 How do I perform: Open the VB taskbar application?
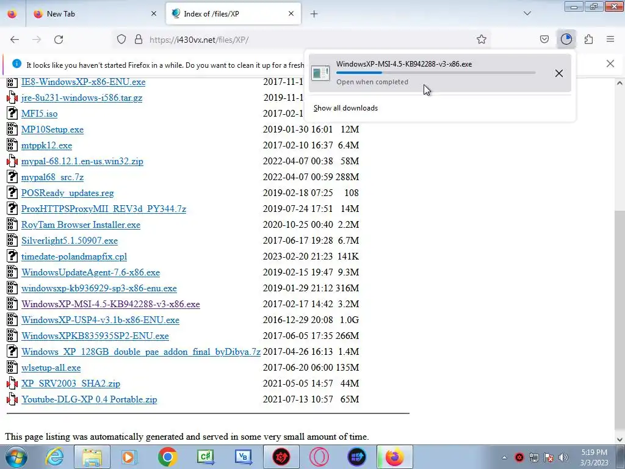(x=243, y=457)
